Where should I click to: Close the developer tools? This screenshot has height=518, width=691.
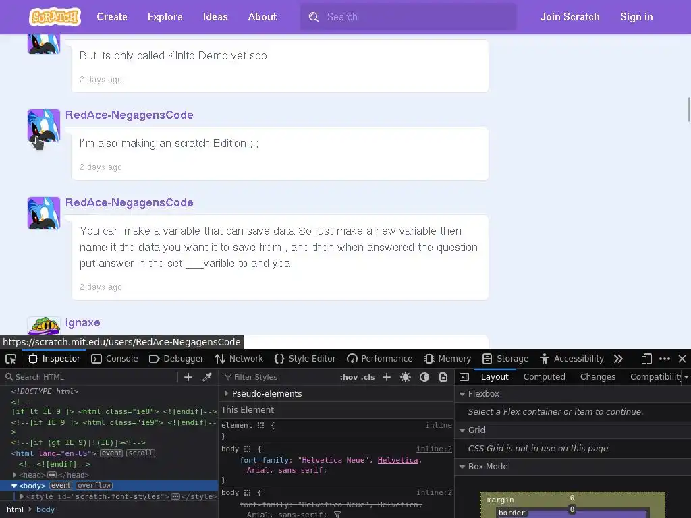(x=682, y=359)
